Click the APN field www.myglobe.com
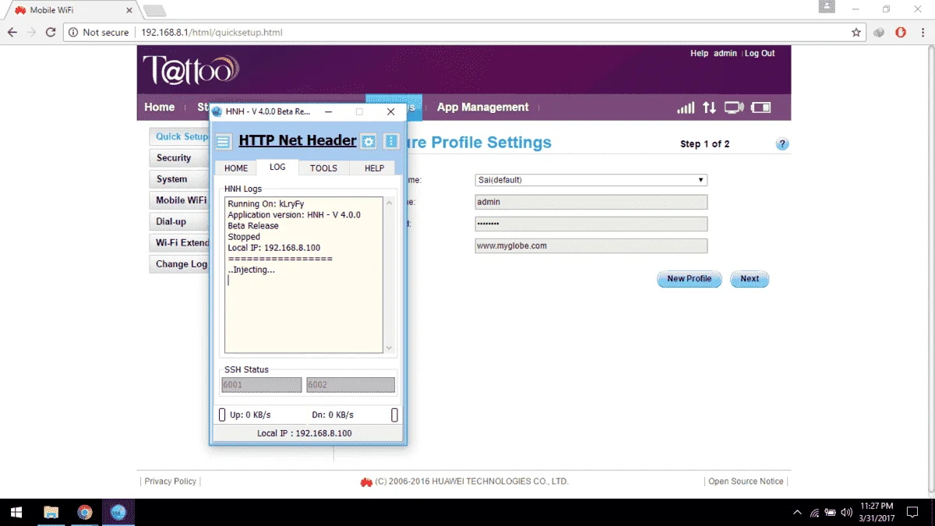 pyautogui.click(x=591, y=245)
